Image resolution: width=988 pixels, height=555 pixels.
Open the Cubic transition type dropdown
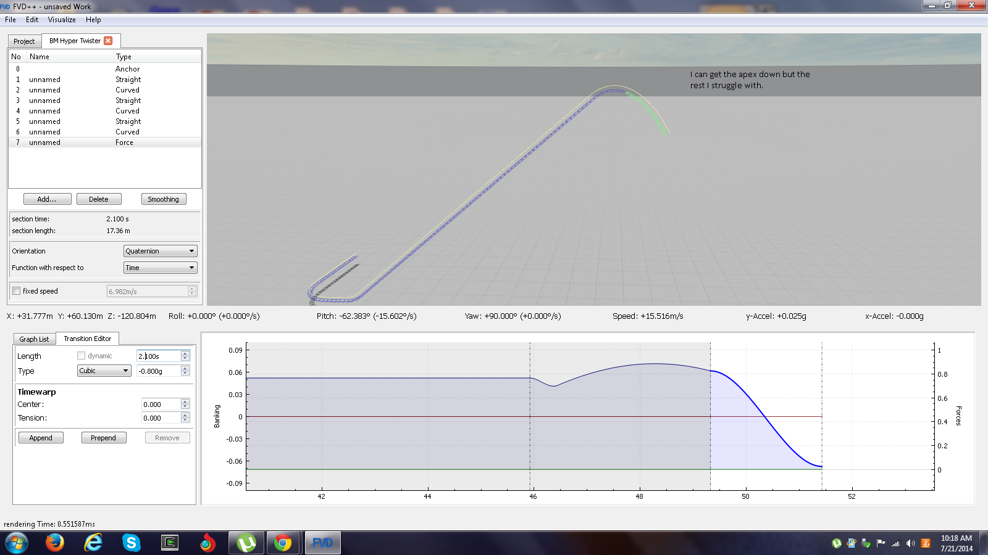click(104, 371)
